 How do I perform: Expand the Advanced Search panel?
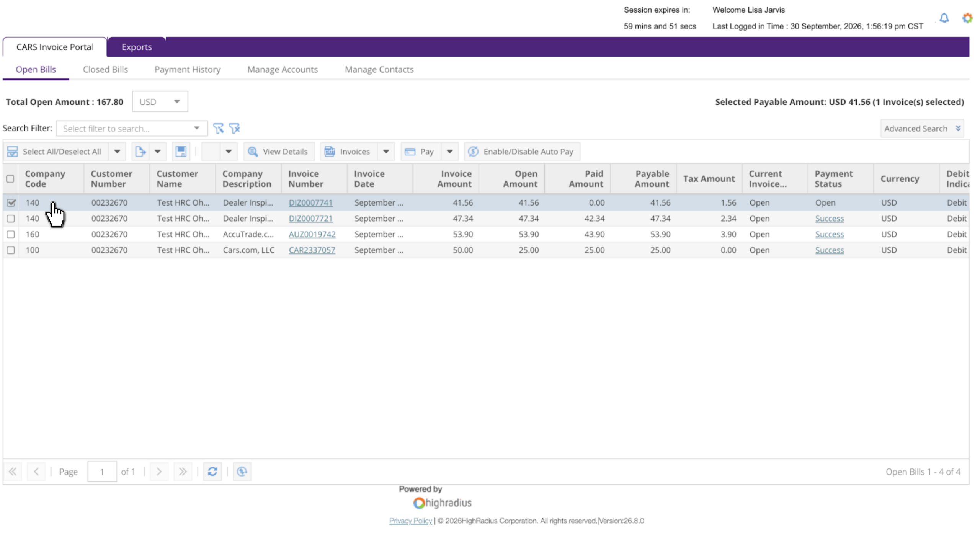(x=921, y=128)
